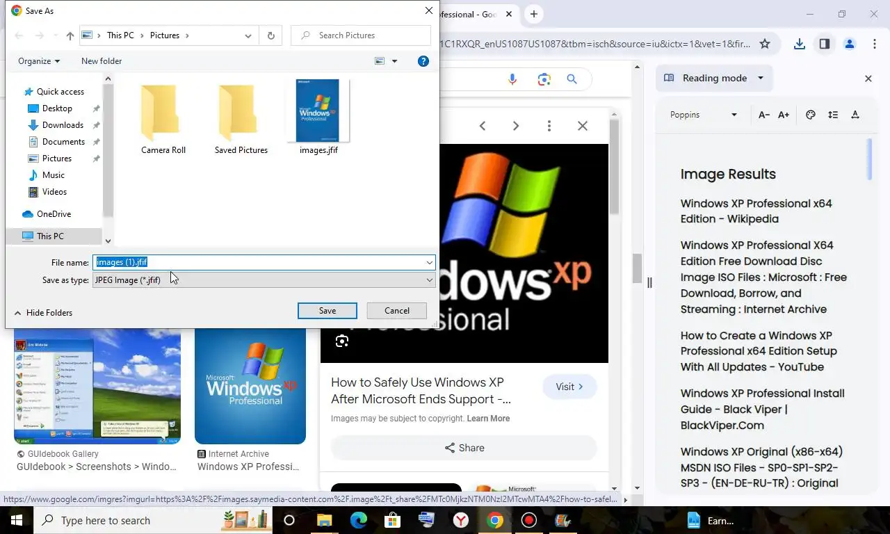
Task: Open Organize menu in Save As dialog
Action: coord(39,61)
